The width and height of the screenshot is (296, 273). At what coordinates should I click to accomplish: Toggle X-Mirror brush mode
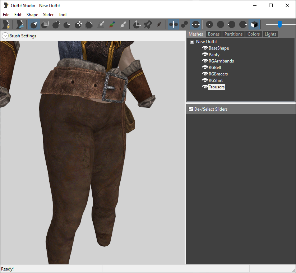pos(173,24)
